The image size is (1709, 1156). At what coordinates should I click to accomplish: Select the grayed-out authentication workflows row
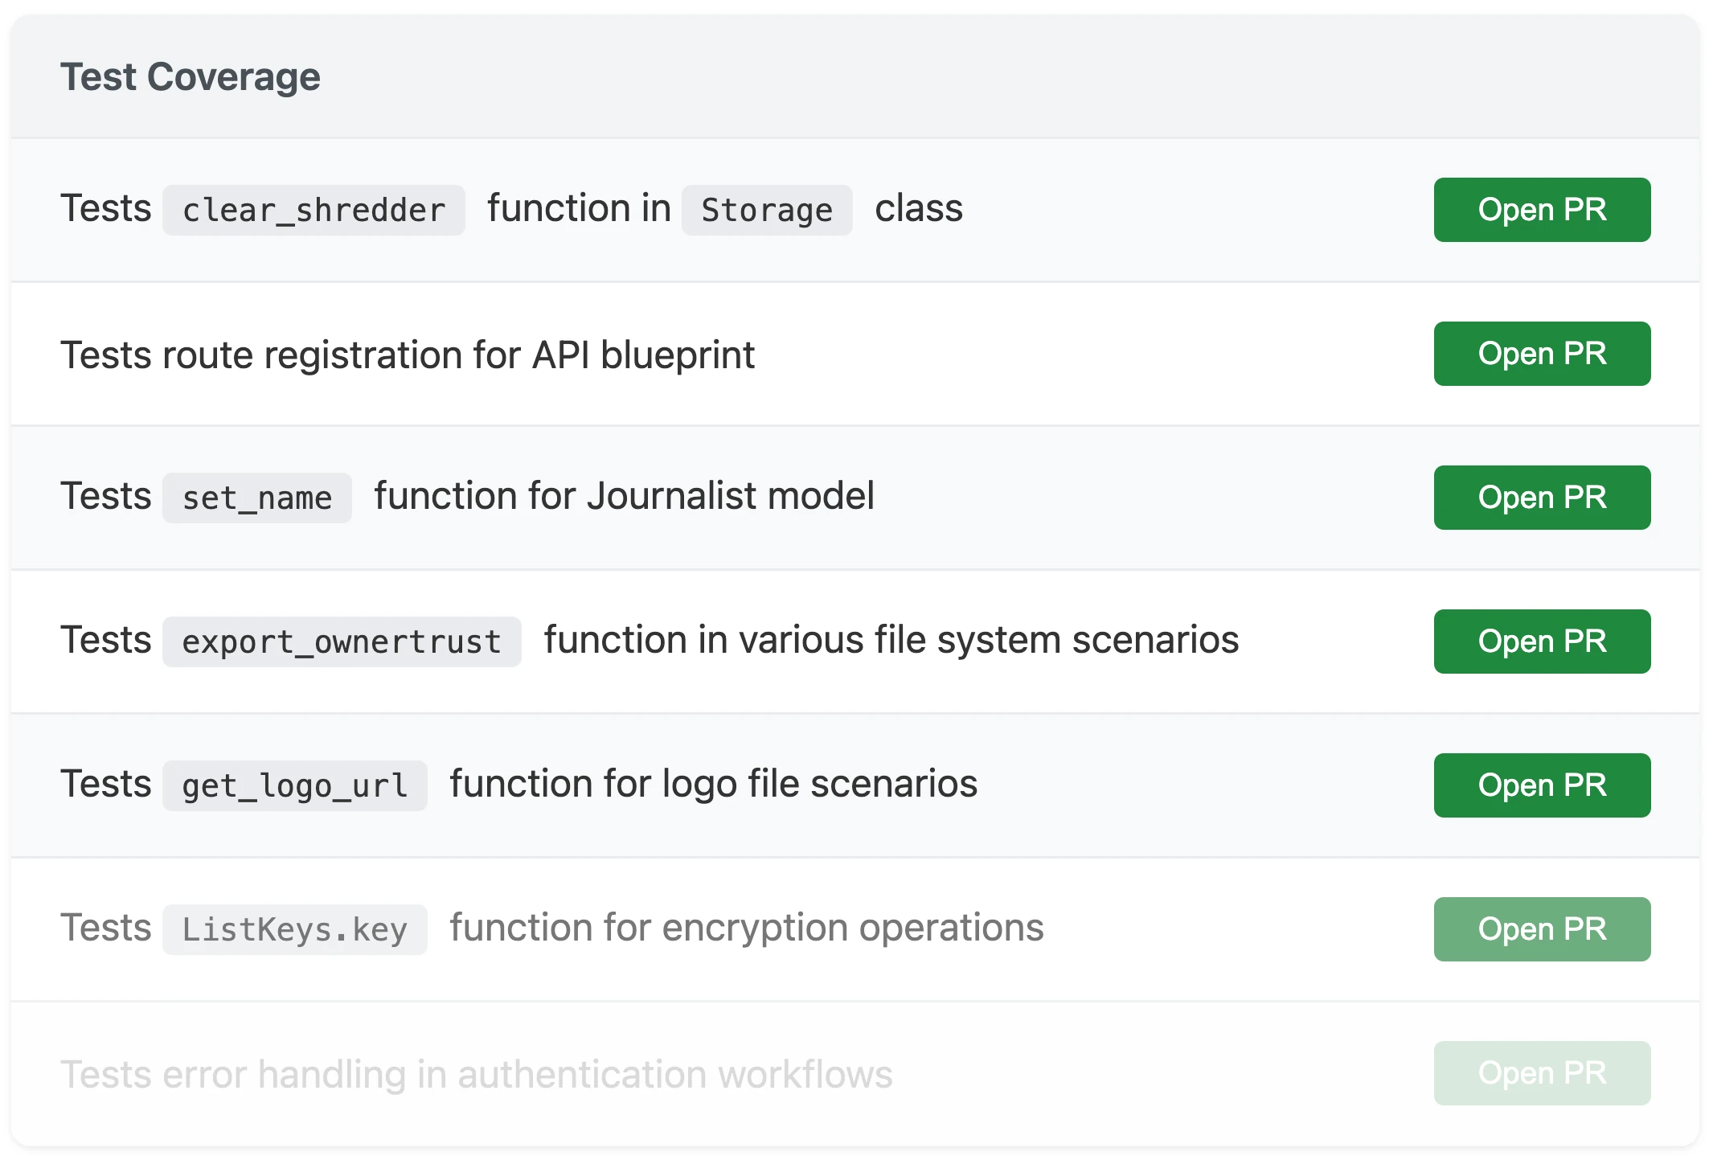tap(477, 1072)
